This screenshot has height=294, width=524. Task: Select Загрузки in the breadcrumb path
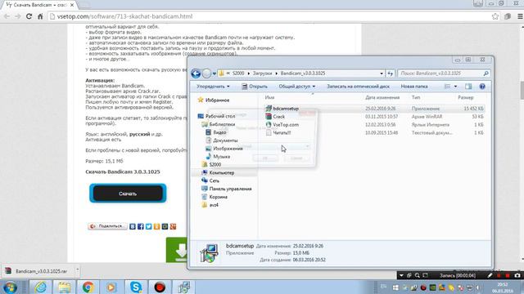pos(262,73)
